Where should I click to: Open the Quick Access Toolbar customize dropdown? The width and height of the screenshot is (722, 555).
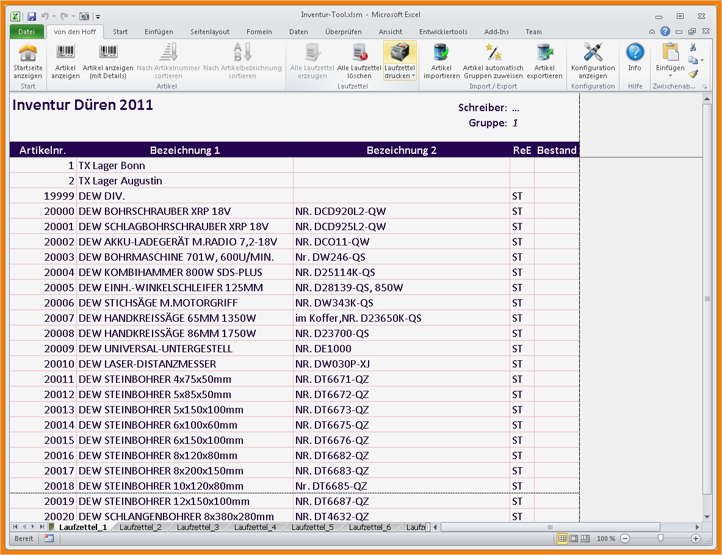click(98, 16)
